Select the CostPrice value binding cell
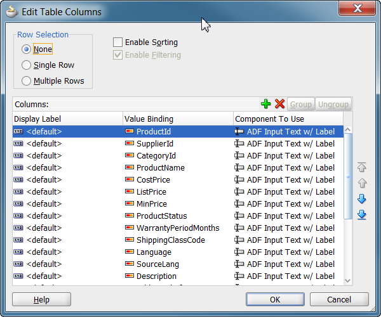381x317 pixels. coord(178,179)
